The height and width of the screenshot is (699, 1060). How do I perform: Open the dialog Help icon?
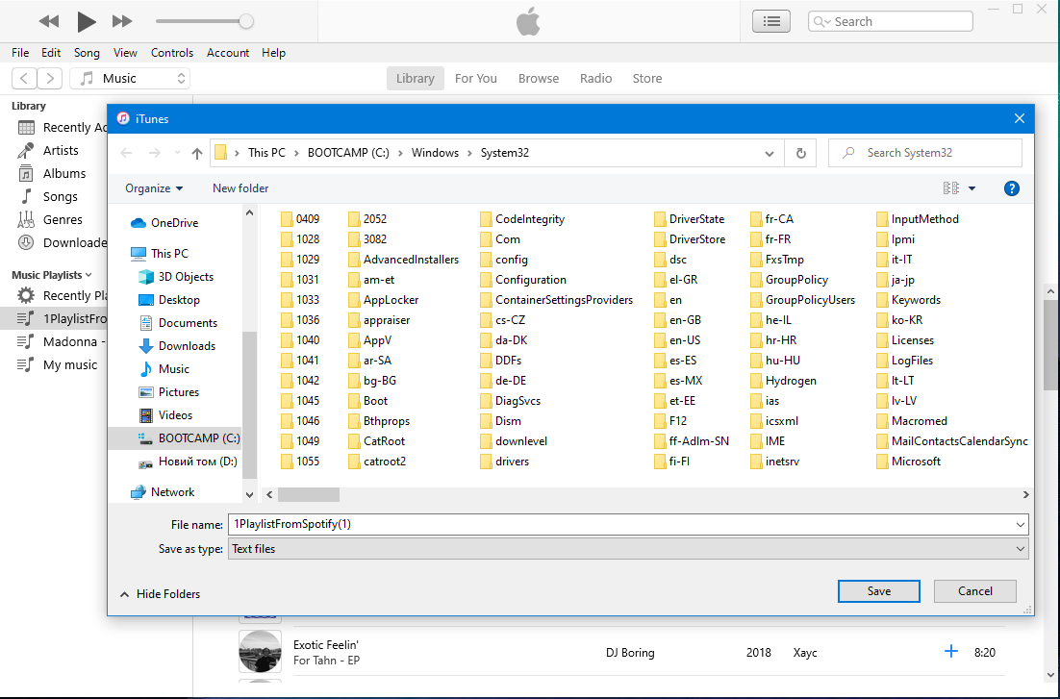1011,188
